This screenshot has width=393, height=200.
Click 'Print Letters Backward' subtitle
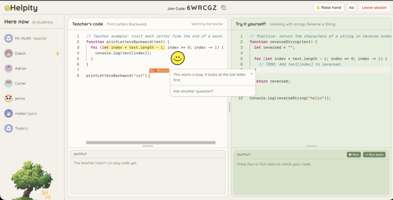coord(127,24)
